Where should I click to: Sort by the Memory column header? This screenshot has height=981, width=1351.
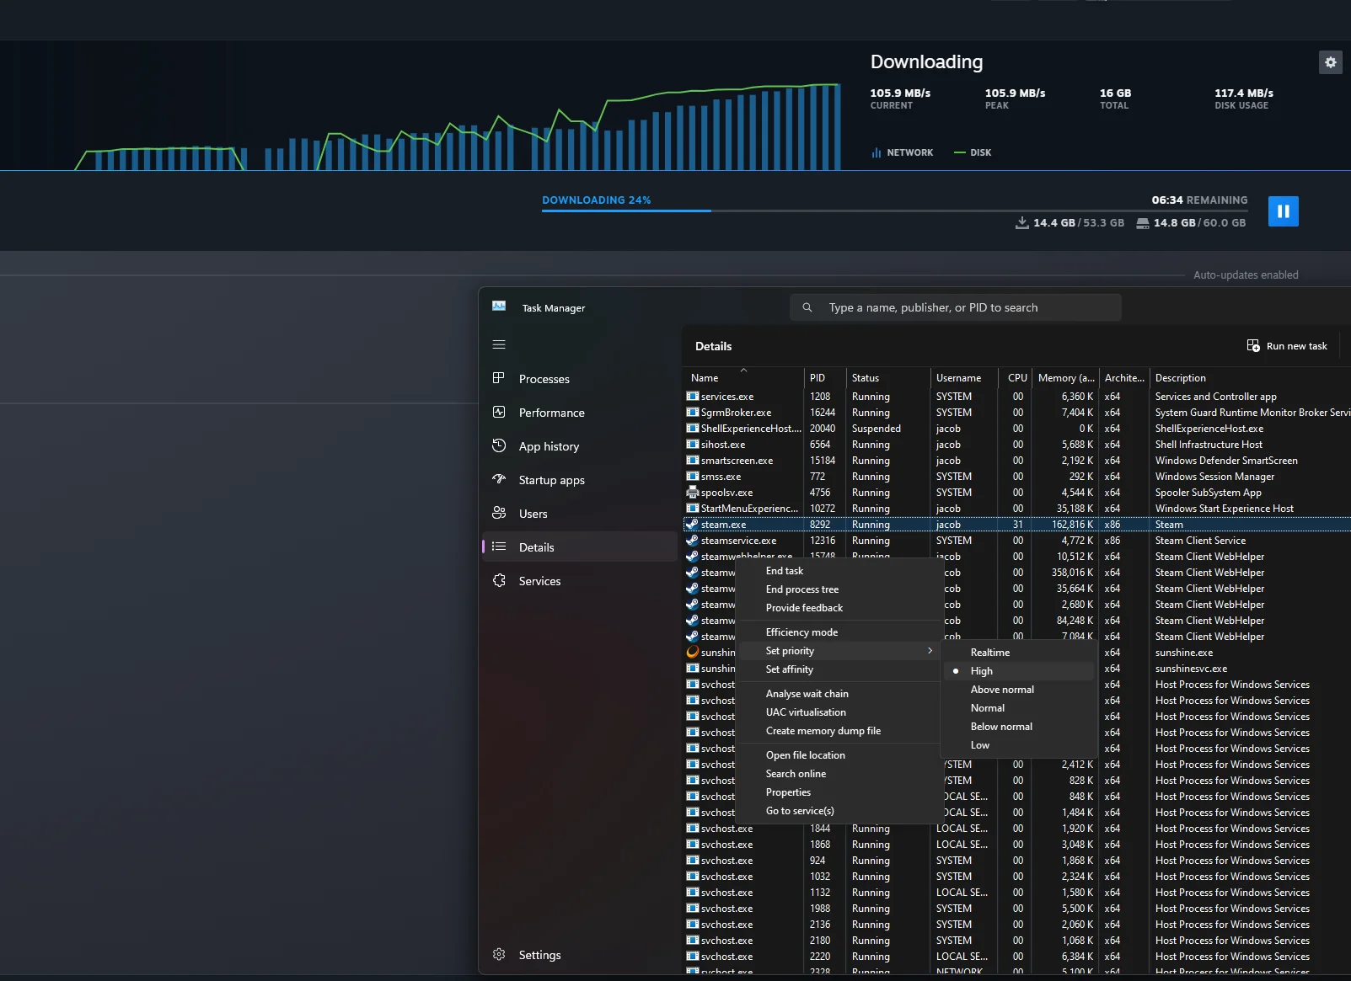1066,378
